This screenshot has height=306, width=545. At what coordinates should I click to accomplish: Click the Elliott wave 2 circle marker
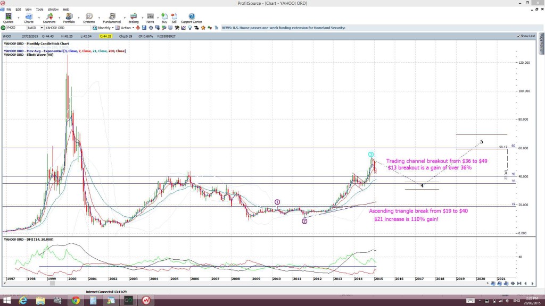[x=304, y=222]
